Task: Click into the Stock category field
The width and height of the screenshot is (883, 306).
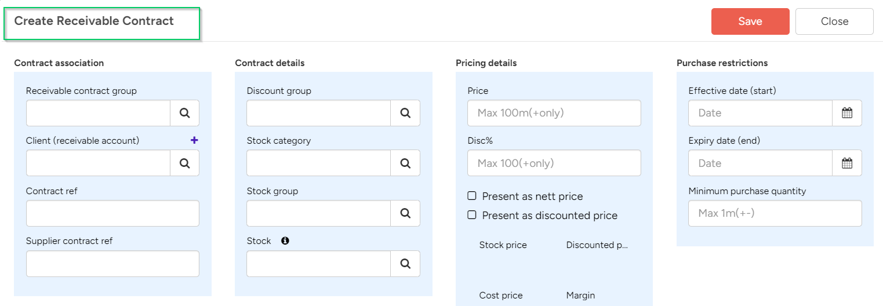Action: [x=319, y=163]
